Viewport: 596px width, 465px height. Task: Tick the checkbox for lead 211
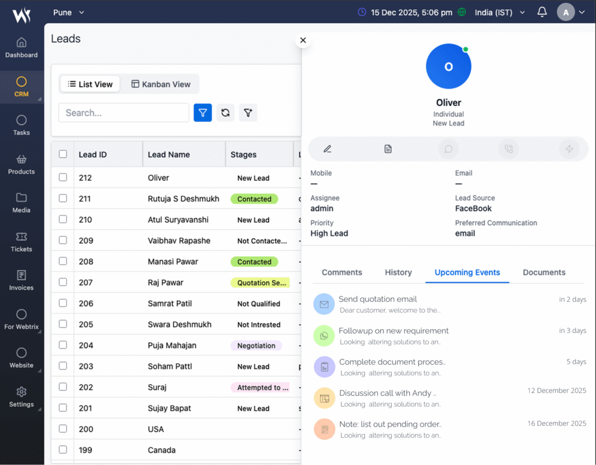(x=63, y=198)
